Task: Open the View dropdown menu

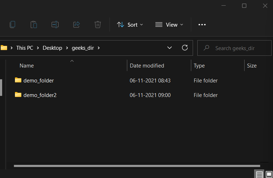Action: coord(169,25)
